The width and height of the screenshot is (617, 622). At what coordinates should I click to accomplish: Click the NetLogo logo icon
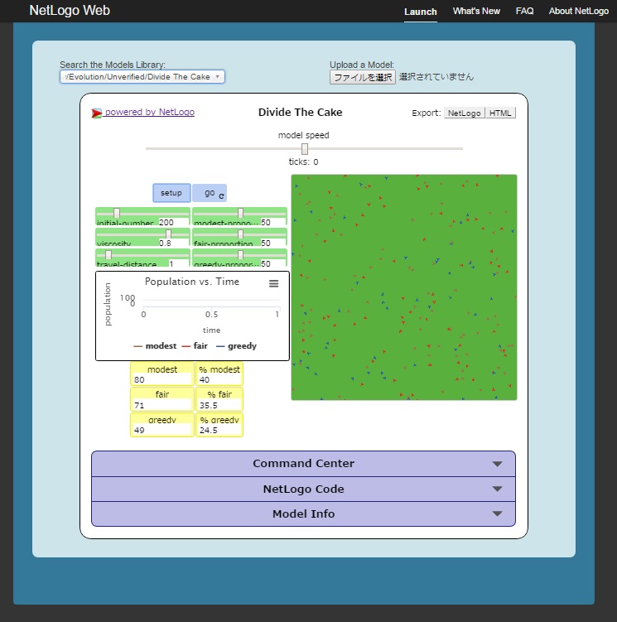[97, 113]
